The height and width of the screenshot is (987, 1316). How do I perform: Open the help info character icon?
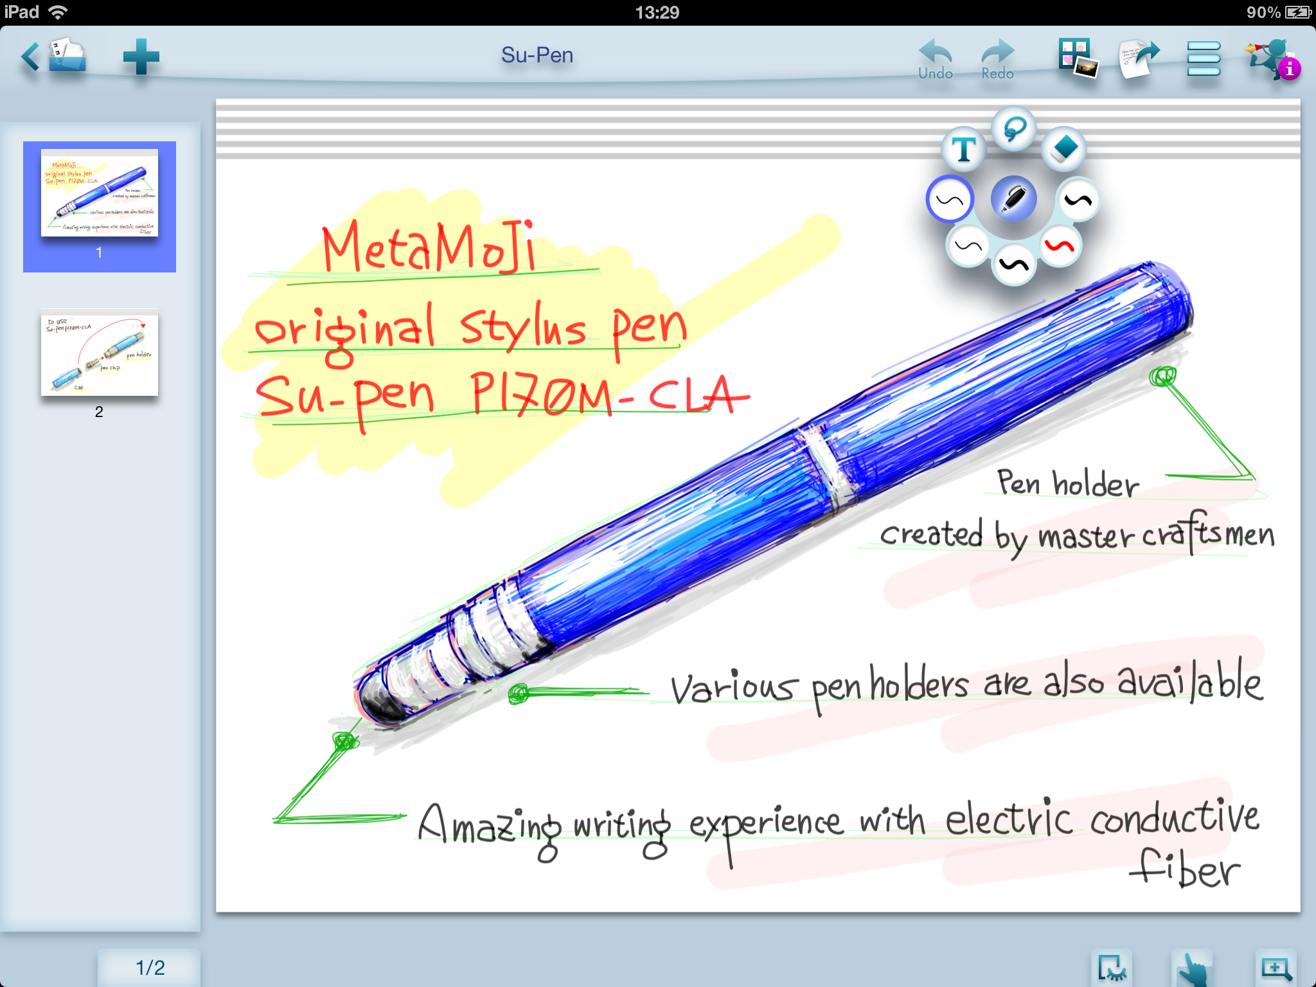tap(1272, 59)
